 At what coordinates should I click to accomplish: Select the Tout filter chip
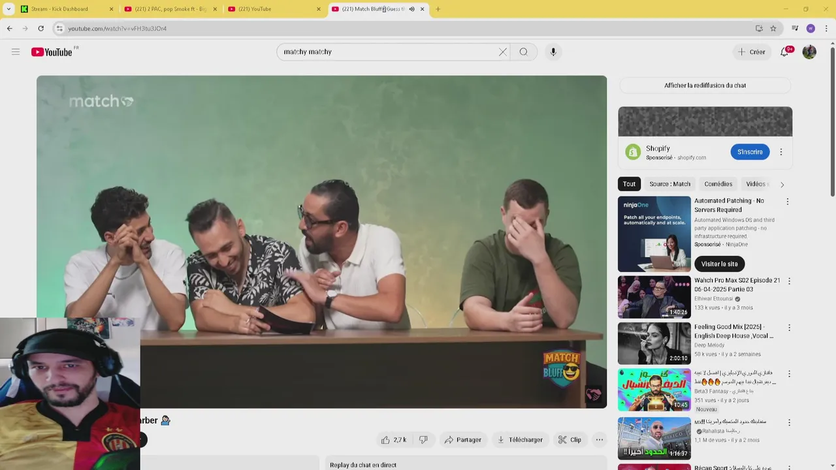pos(629,184)
